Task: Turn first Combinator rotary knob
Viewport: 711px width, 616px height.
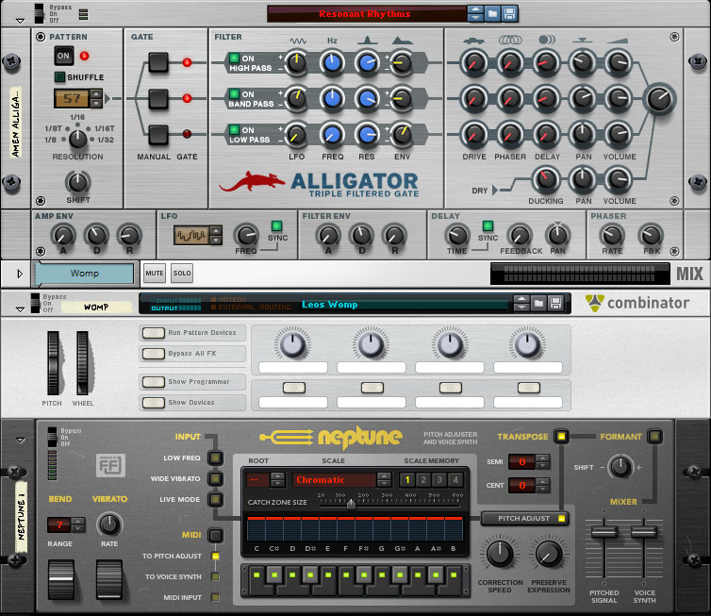Action: (x=293, y=344)
